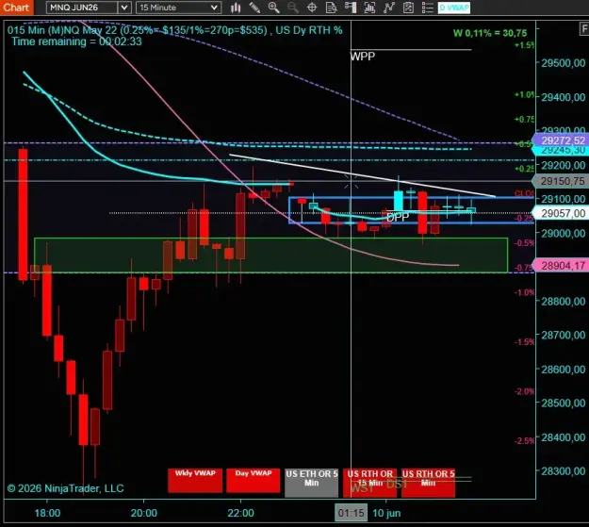Click the +1.0% percent level label

click(524, 94)
